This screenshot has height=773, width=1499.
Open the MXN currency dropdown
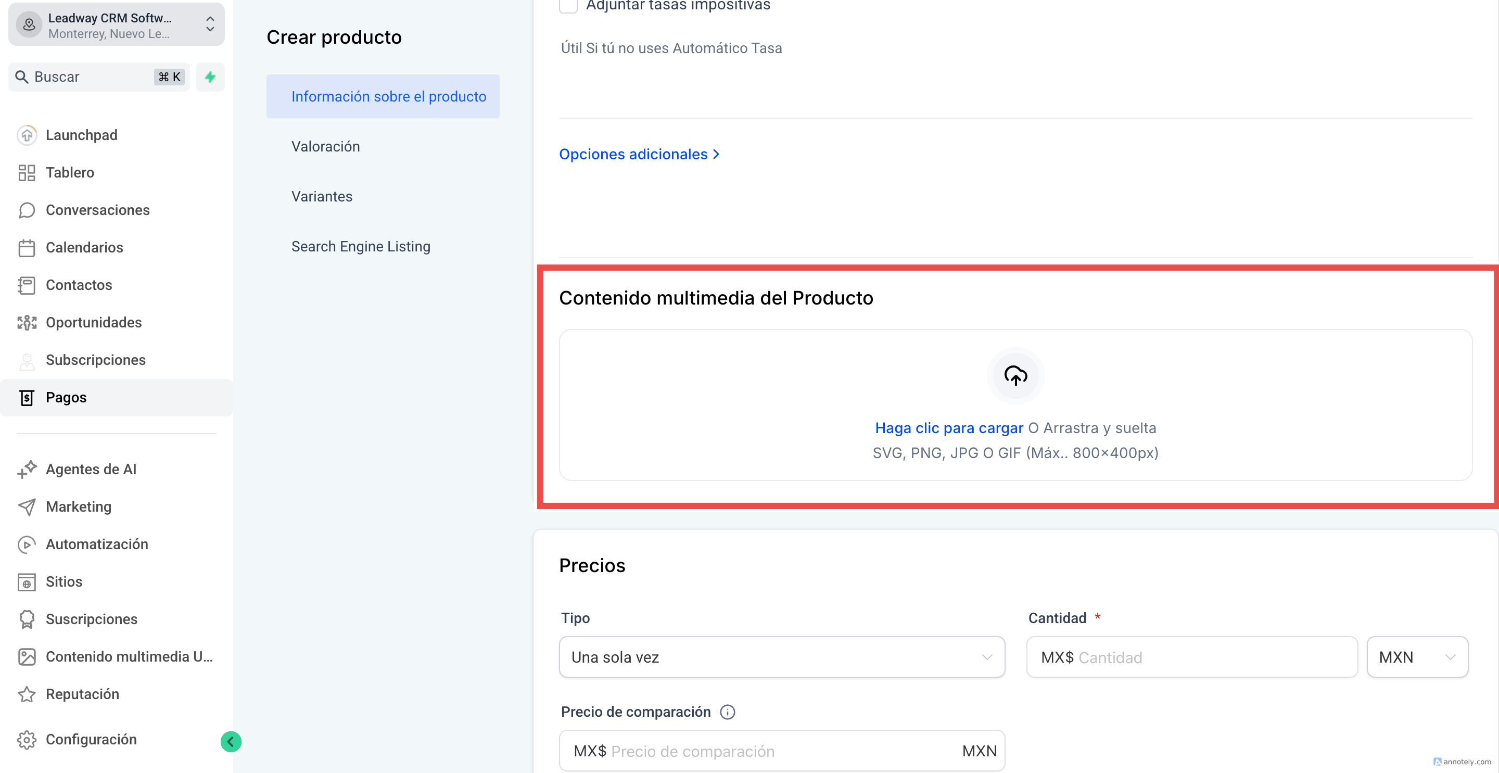coord(1417,657)
